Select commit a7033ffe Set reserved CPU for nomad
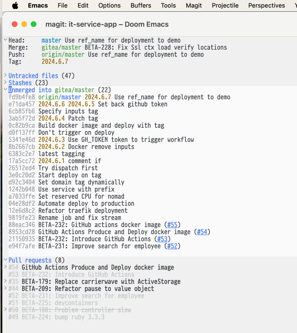Image resolution: width=297 pixels, height=333 pixels. [67, 196]
